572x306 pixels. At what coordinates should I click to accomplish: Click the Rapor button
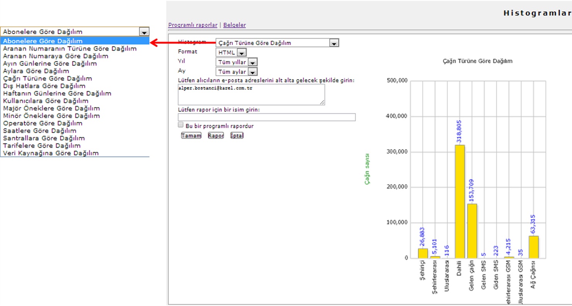pyautogui.click(x=216, y=136)
